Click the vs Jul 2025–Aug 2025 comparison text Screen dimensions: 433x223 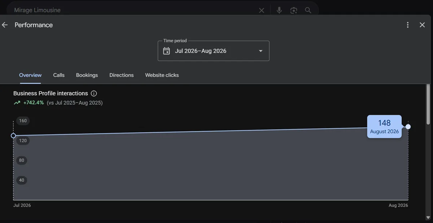pyautogui.click(x=75, y=103)
